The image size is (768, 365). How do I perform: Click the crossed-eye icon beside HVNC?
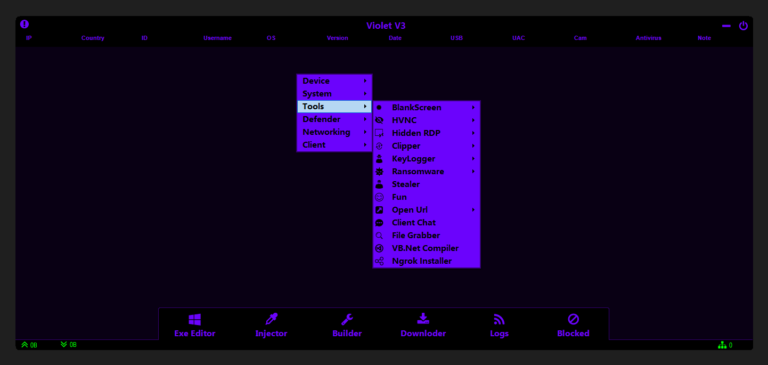379,120
